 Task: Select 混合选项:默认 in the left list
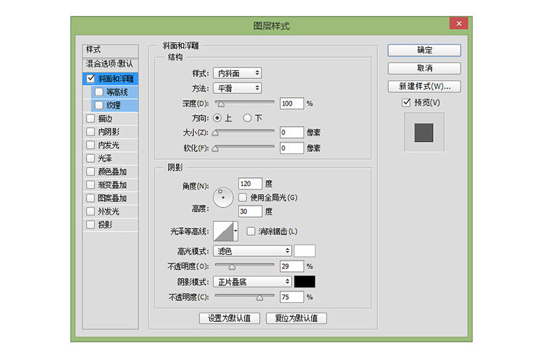[109, 64]
